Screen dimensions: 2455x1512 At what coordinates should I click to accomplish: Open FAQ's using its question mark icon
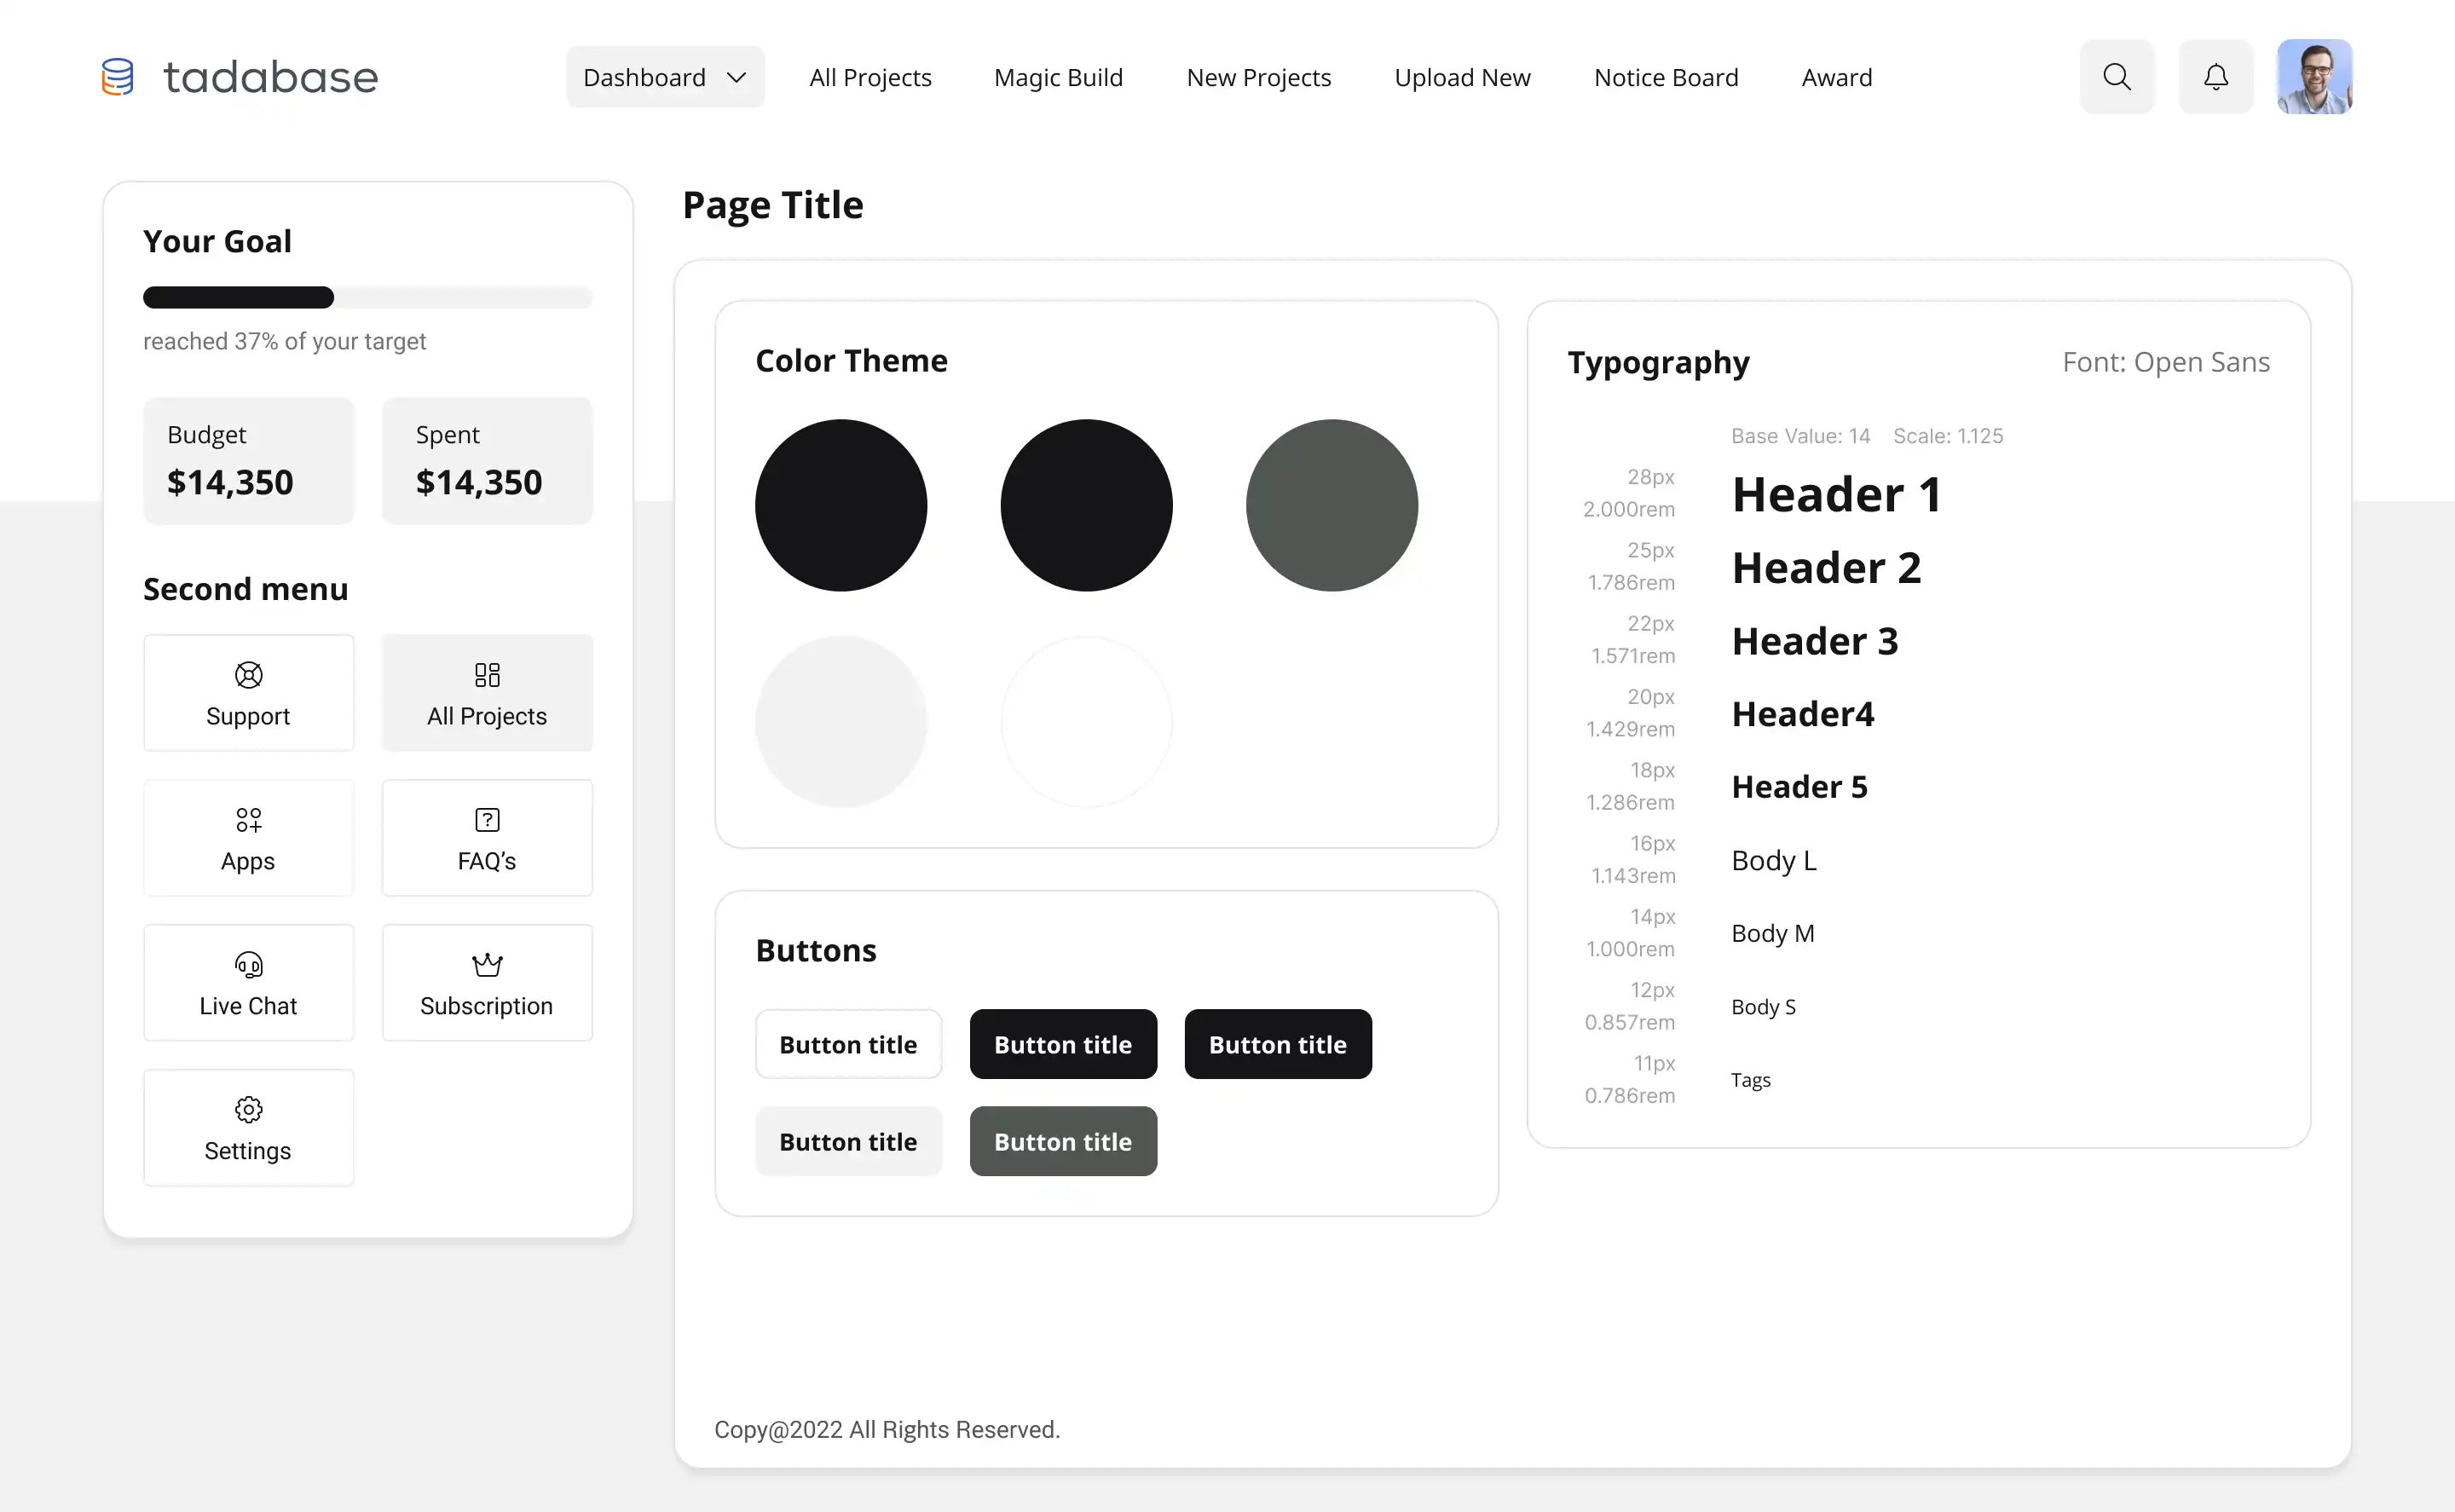(x=487, y=819)
